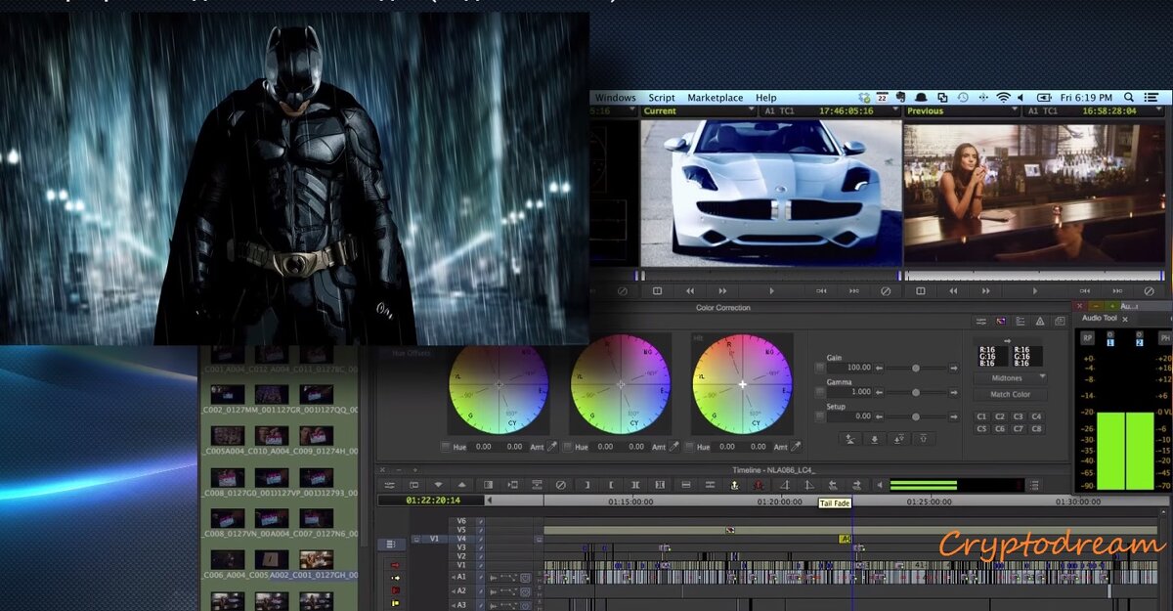Click Remove Effect icon under Previous monitor
The height and width of the screenshot is (611, 1173).
coord(1149,290)
